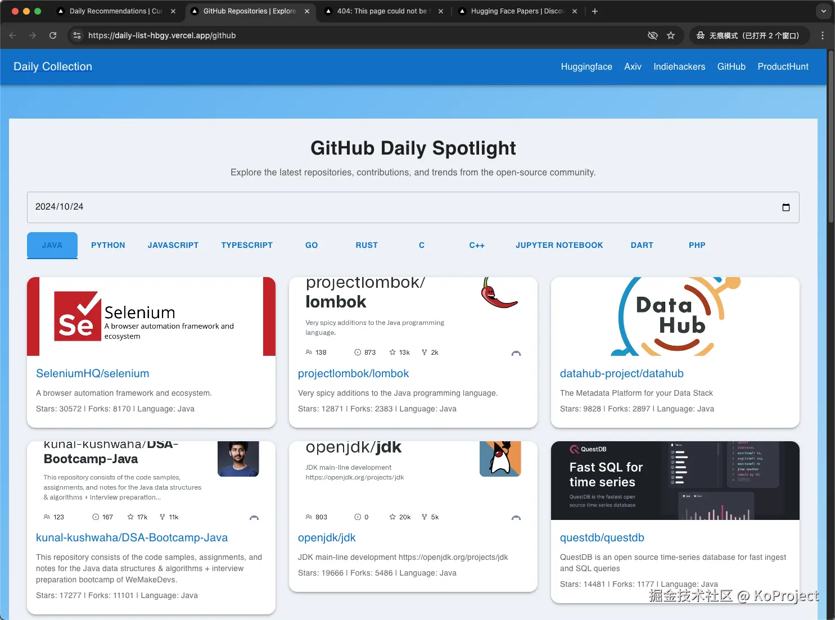
Task: Click Kunal Kushwaha avatar photo
Action: [238, 459]
